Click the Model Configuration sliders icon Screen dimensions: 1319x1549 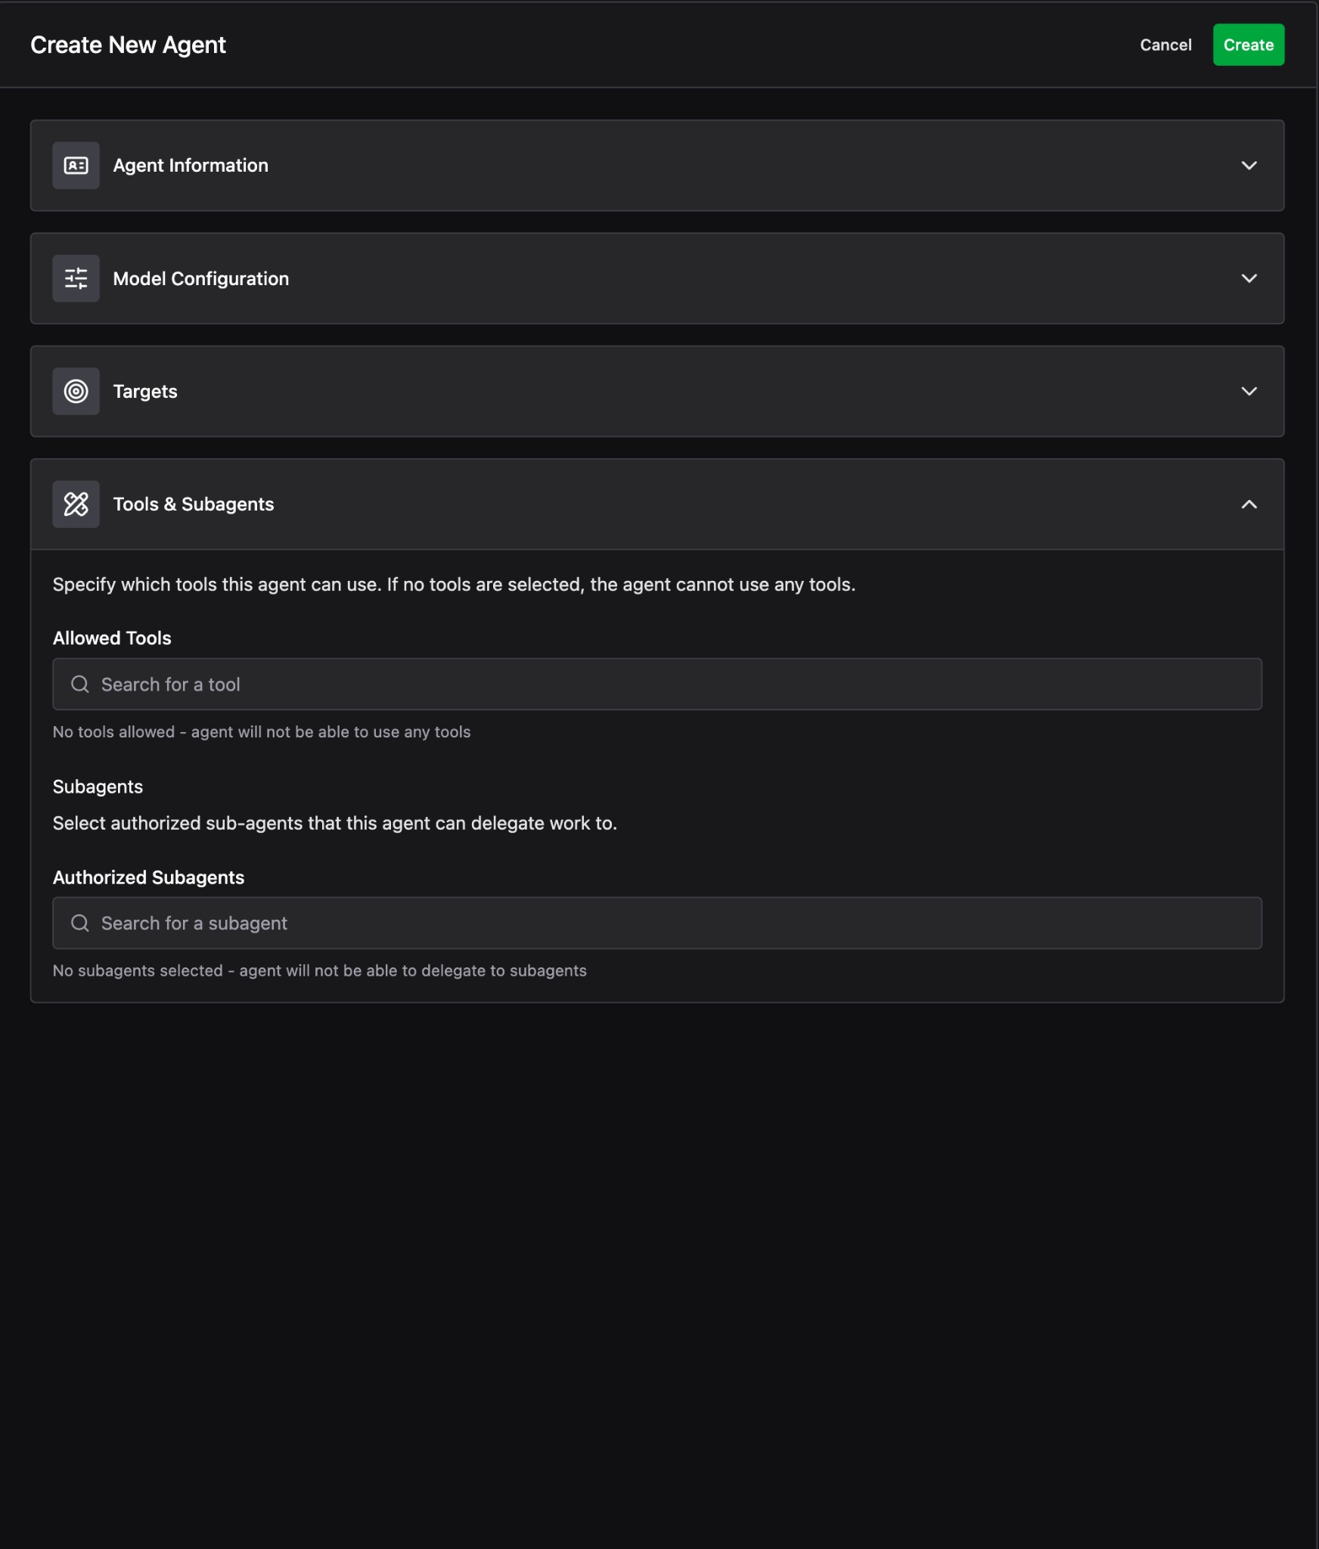click(x=76, y=278)
